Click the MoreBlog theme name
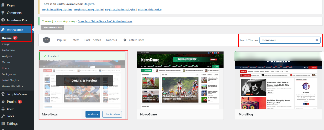 (246, 114)
